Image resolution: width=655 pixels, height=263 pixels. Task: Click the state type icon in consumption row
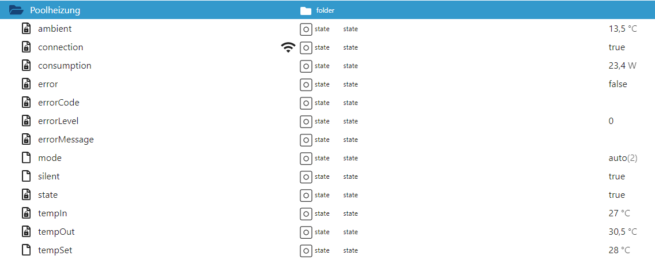coord(306,66)
